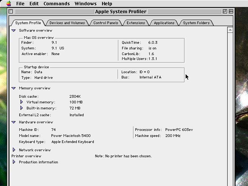Open the Help menu
Viewport: 248px width, 186px height.
point(107,3)
